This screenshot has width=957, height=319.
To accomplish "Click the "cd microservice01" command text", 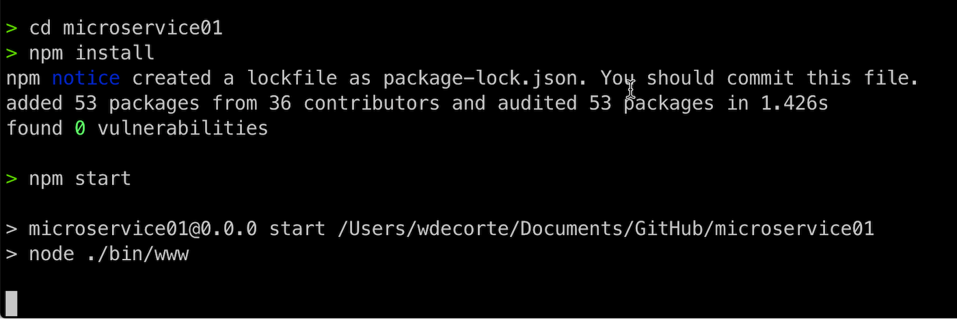I will [126, 29].
